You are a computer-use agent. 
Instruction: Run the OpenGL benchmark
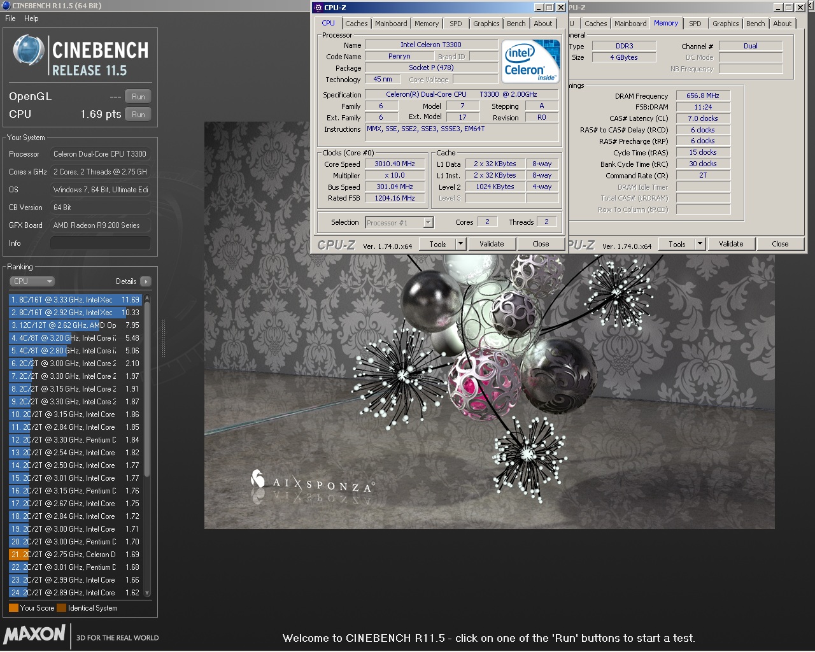(138, 97)
